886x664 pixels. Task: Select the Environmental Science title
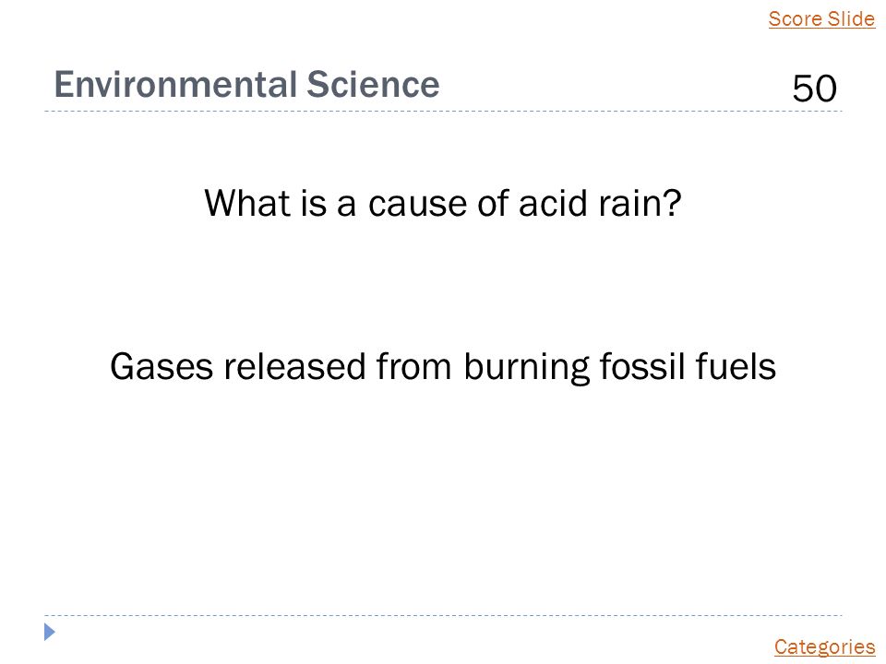coord(247,85)
